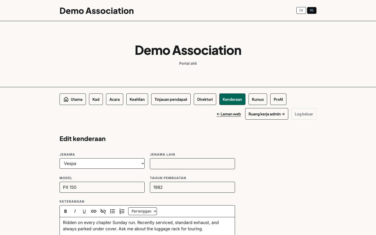This screenshot has width=376, height=235.
Task: Click the 'Edit kenderaan' heading
Action: (x=83, y=139)
